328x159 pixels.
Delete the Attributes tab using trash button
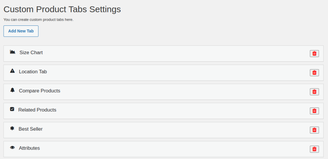click(314, 149)
